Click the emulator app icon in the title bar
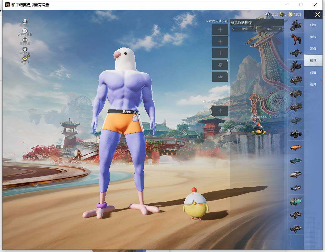This screenshot has height=252, width=325. pos(7,5)
